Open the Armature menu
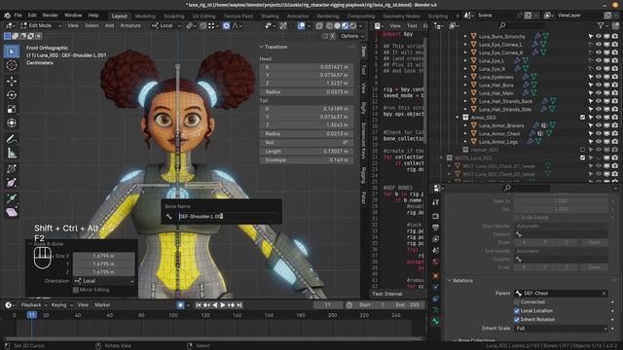Image resolution: width=623 pixels, height=350 pixels. pyautogui.click(x=130, y=26)
